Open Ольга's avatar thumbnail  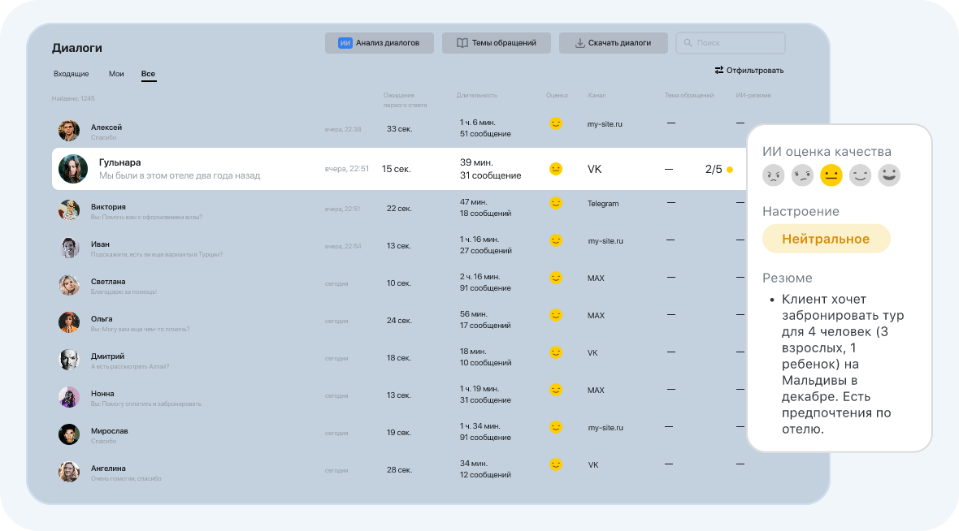click(69, 322)
